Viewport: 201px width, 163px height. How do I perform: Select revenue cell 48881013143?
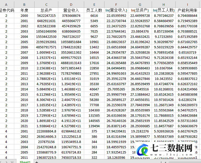(x=71, y=63)
